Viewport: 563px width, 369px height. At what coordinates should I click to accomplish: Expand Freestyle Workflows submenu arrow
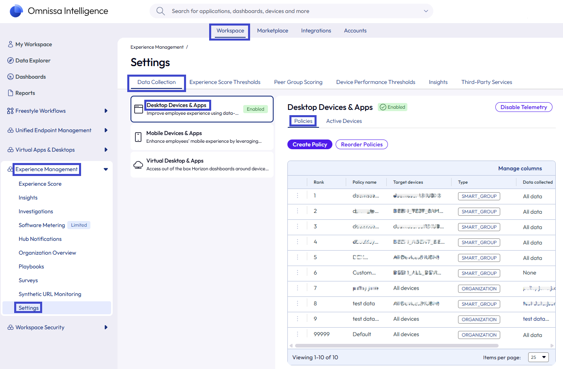pos(106,111)
